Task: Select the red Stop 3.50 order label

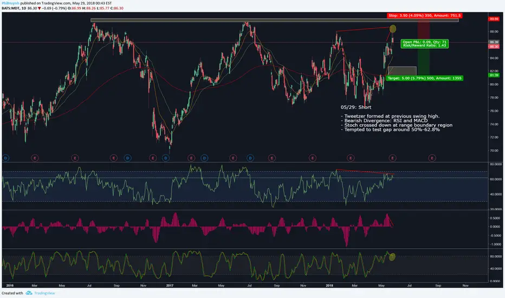Action: coord(424,16)
